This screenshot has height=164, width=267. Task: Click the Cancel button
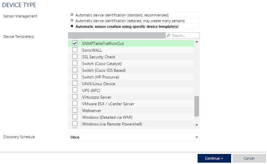tap(249, 158)
